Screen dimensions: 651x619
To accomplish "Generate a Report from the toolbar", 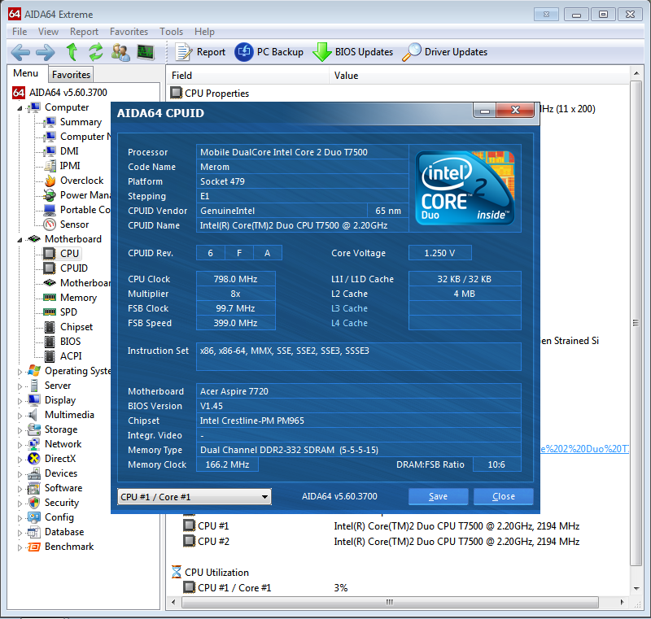I will click(201, 52).
